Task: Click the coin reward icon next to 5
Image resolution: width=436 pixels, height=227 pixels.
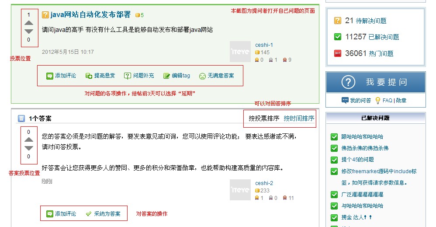Action: (137, 15)
